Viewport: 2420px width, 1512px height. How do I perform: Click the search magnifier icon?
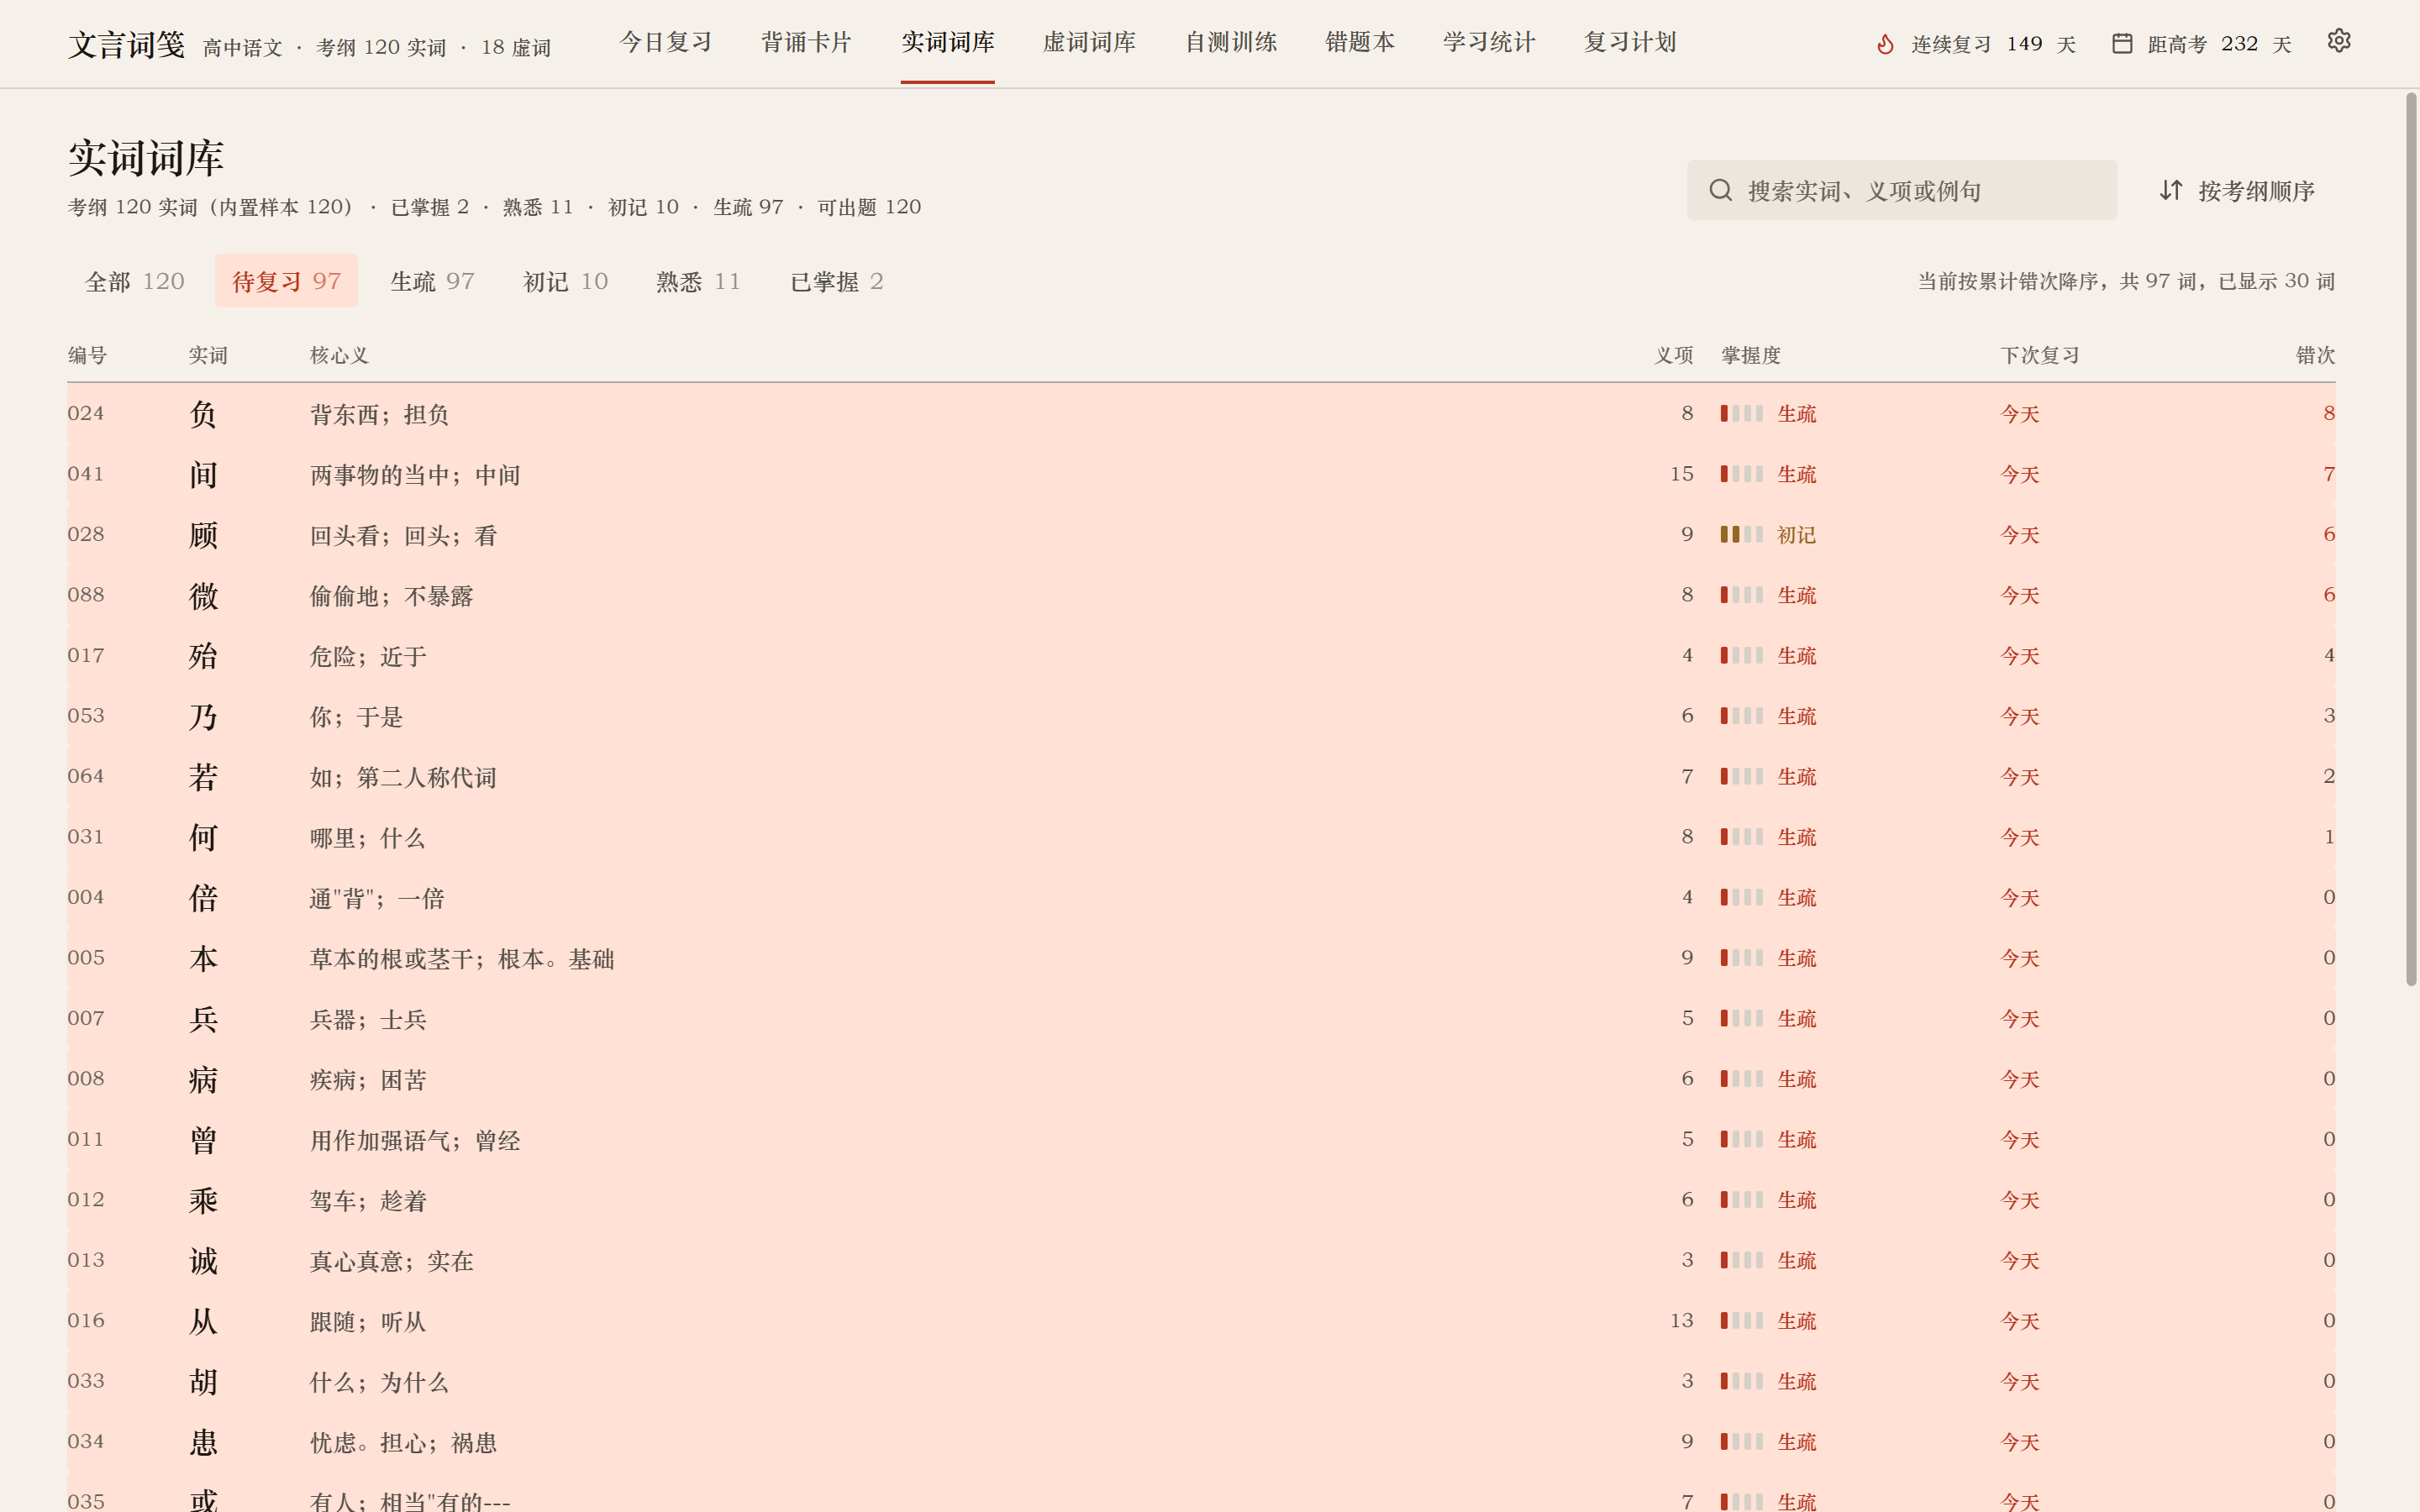coord(1720,190)
